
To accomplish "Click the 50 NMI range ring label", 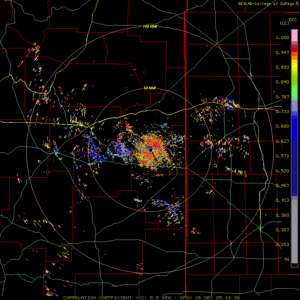I will pyautogui.click(x=150, y=88).
